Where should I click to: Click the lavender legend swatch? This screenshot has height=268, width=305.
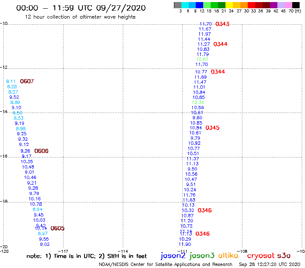(x=281, y=5)
